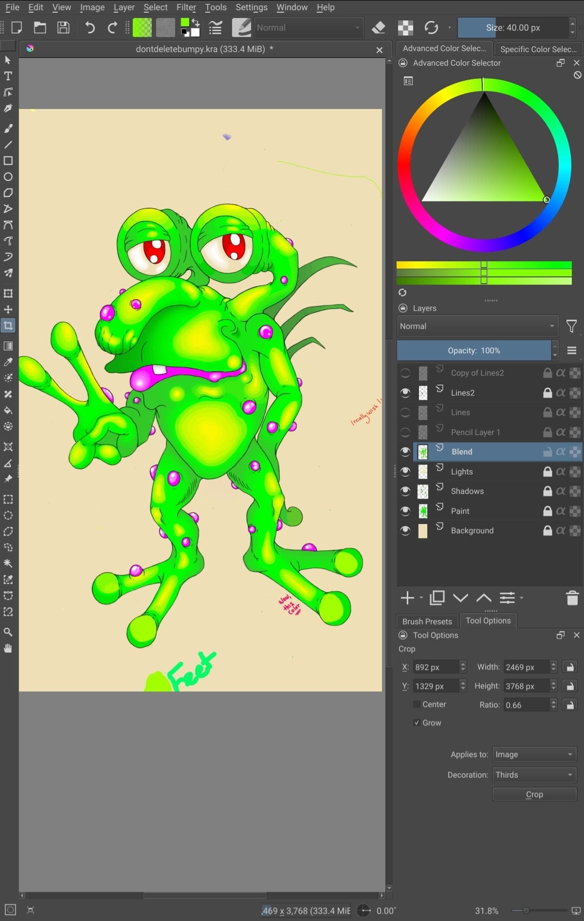Hide the Background layer
Image resolution: width=584 pixels, height=921 pixels.
[x=405, y=531]
